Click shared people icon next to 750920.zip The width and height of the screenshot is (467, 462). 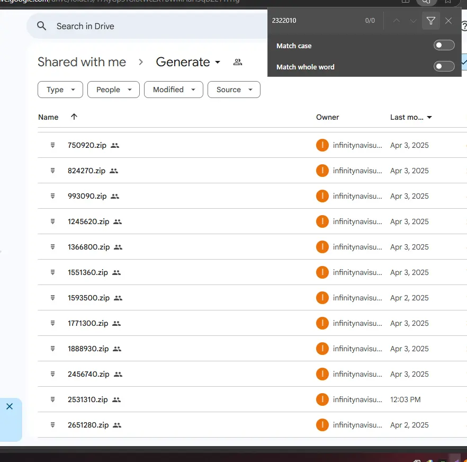click(115, 146)
